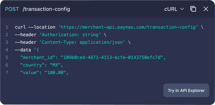Click the merchant-api.paynau.com URL string
Screen dimensions: 215x105
128,27
